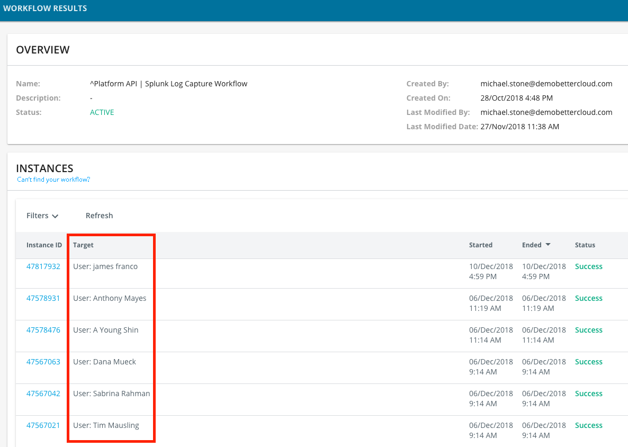Open instance 47567063
The image size is (628, 447).
pos(43,362)
